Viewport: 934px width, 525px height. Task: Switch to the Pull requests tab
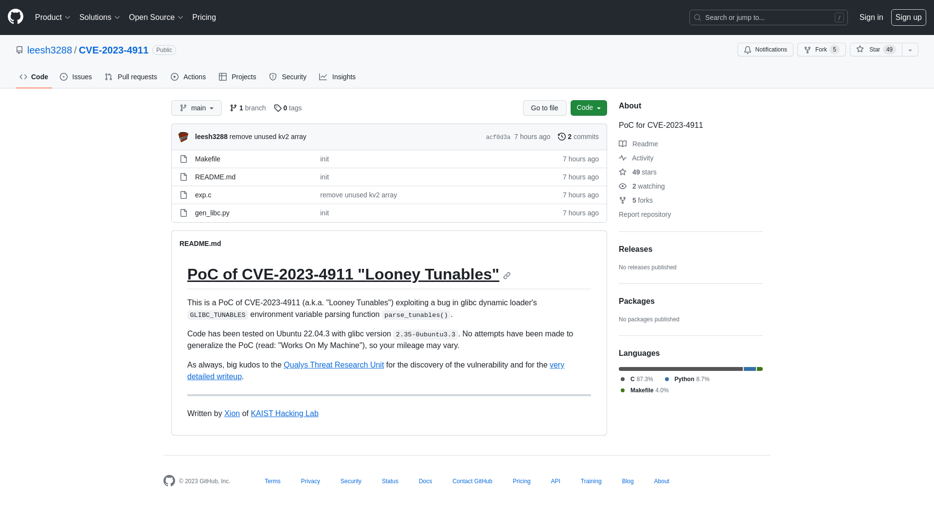[x=131, y=77]
